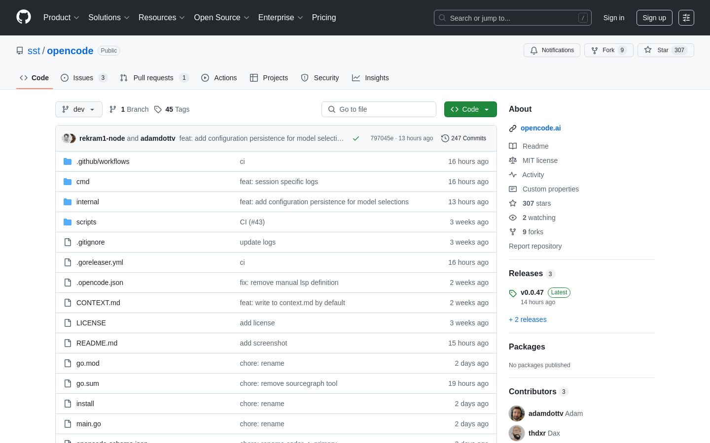Open the dev branch selector dropdown
The height and width of the screenshot is (443, 710).
(79, 109)
